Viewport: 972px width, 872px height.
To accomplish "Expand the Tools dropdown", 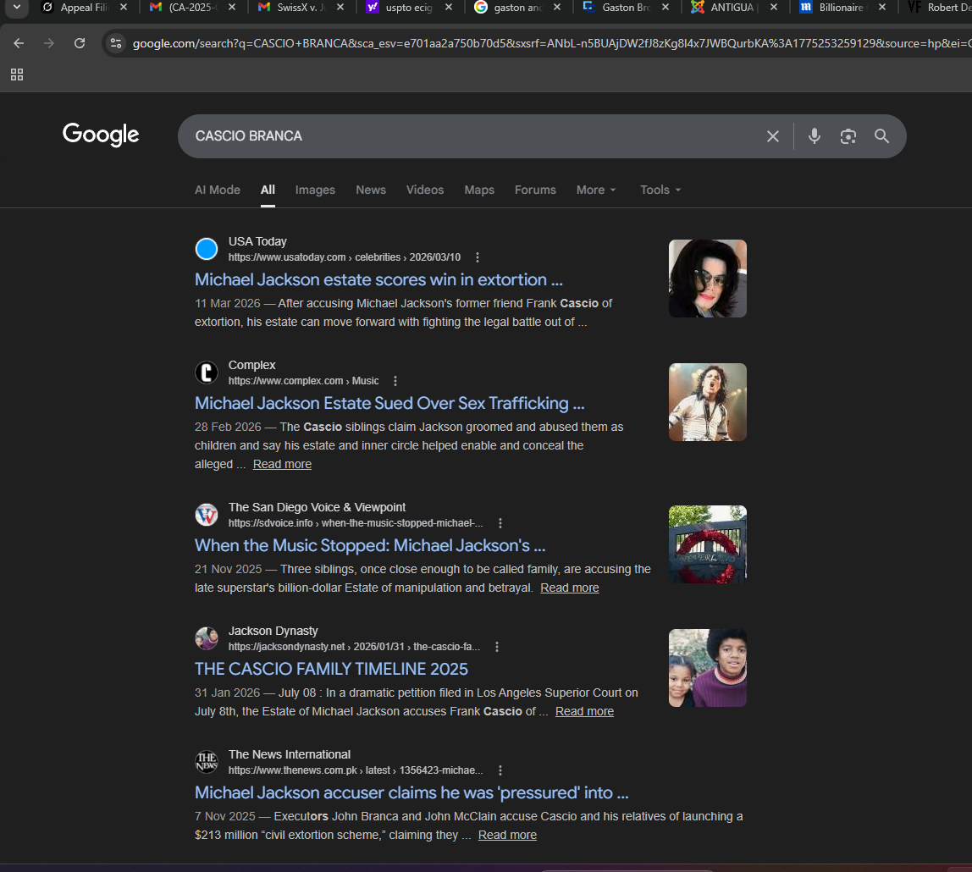I will click(x=660, y=190).
